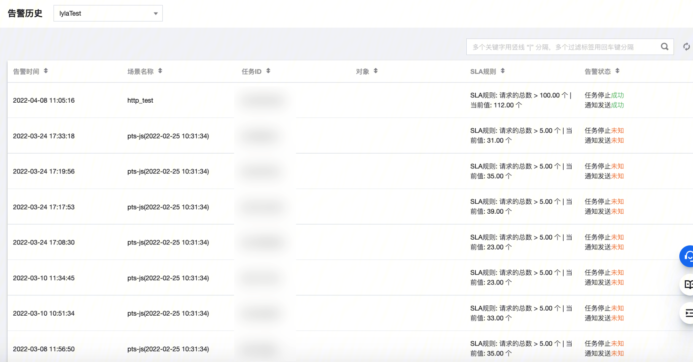Sort by SLA规则 column arrows
Viewport: 693px width, 362px height.
502,71
